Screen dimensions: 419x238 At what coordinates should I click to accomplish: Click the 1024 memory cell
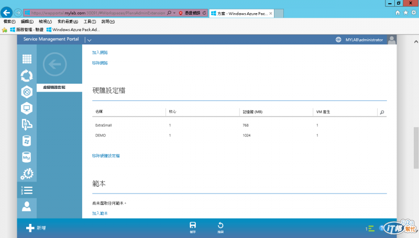pos(246,135)
